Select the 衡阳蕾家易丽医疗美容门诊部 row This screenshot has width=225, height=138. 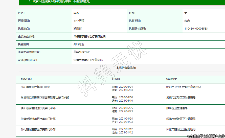coord(38,108)
